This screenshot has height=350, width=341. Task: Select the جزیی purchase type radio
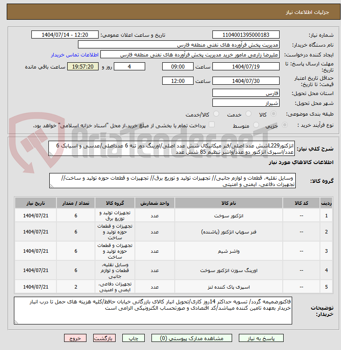pos(285,125)
